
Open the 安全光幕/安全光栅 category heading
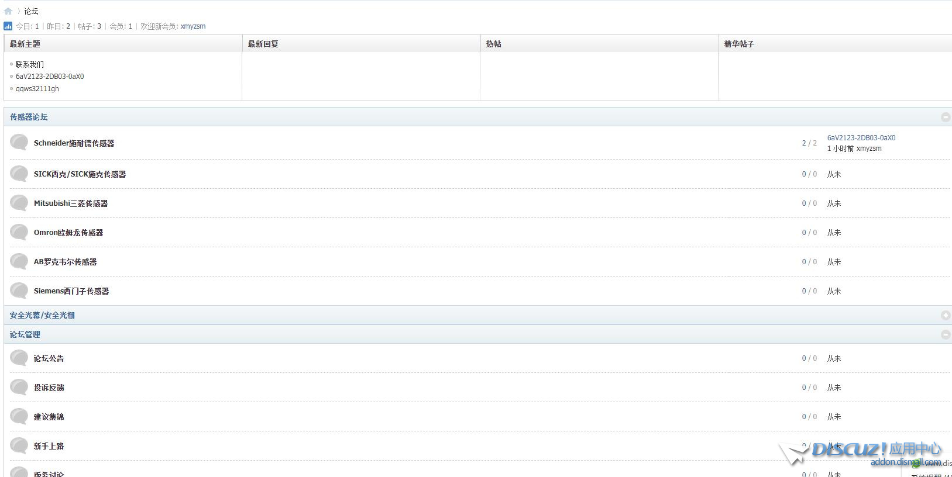[42, 315]
